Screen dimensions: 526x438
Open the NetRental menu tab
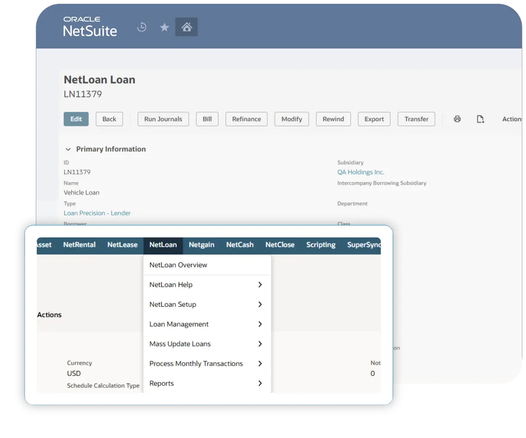[x=79, y=245]
